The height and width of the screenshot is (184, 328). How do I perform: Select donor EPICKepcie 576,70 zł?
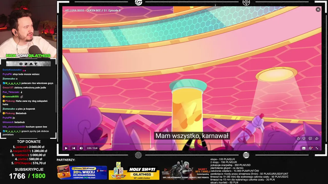[x=29, y=163]
